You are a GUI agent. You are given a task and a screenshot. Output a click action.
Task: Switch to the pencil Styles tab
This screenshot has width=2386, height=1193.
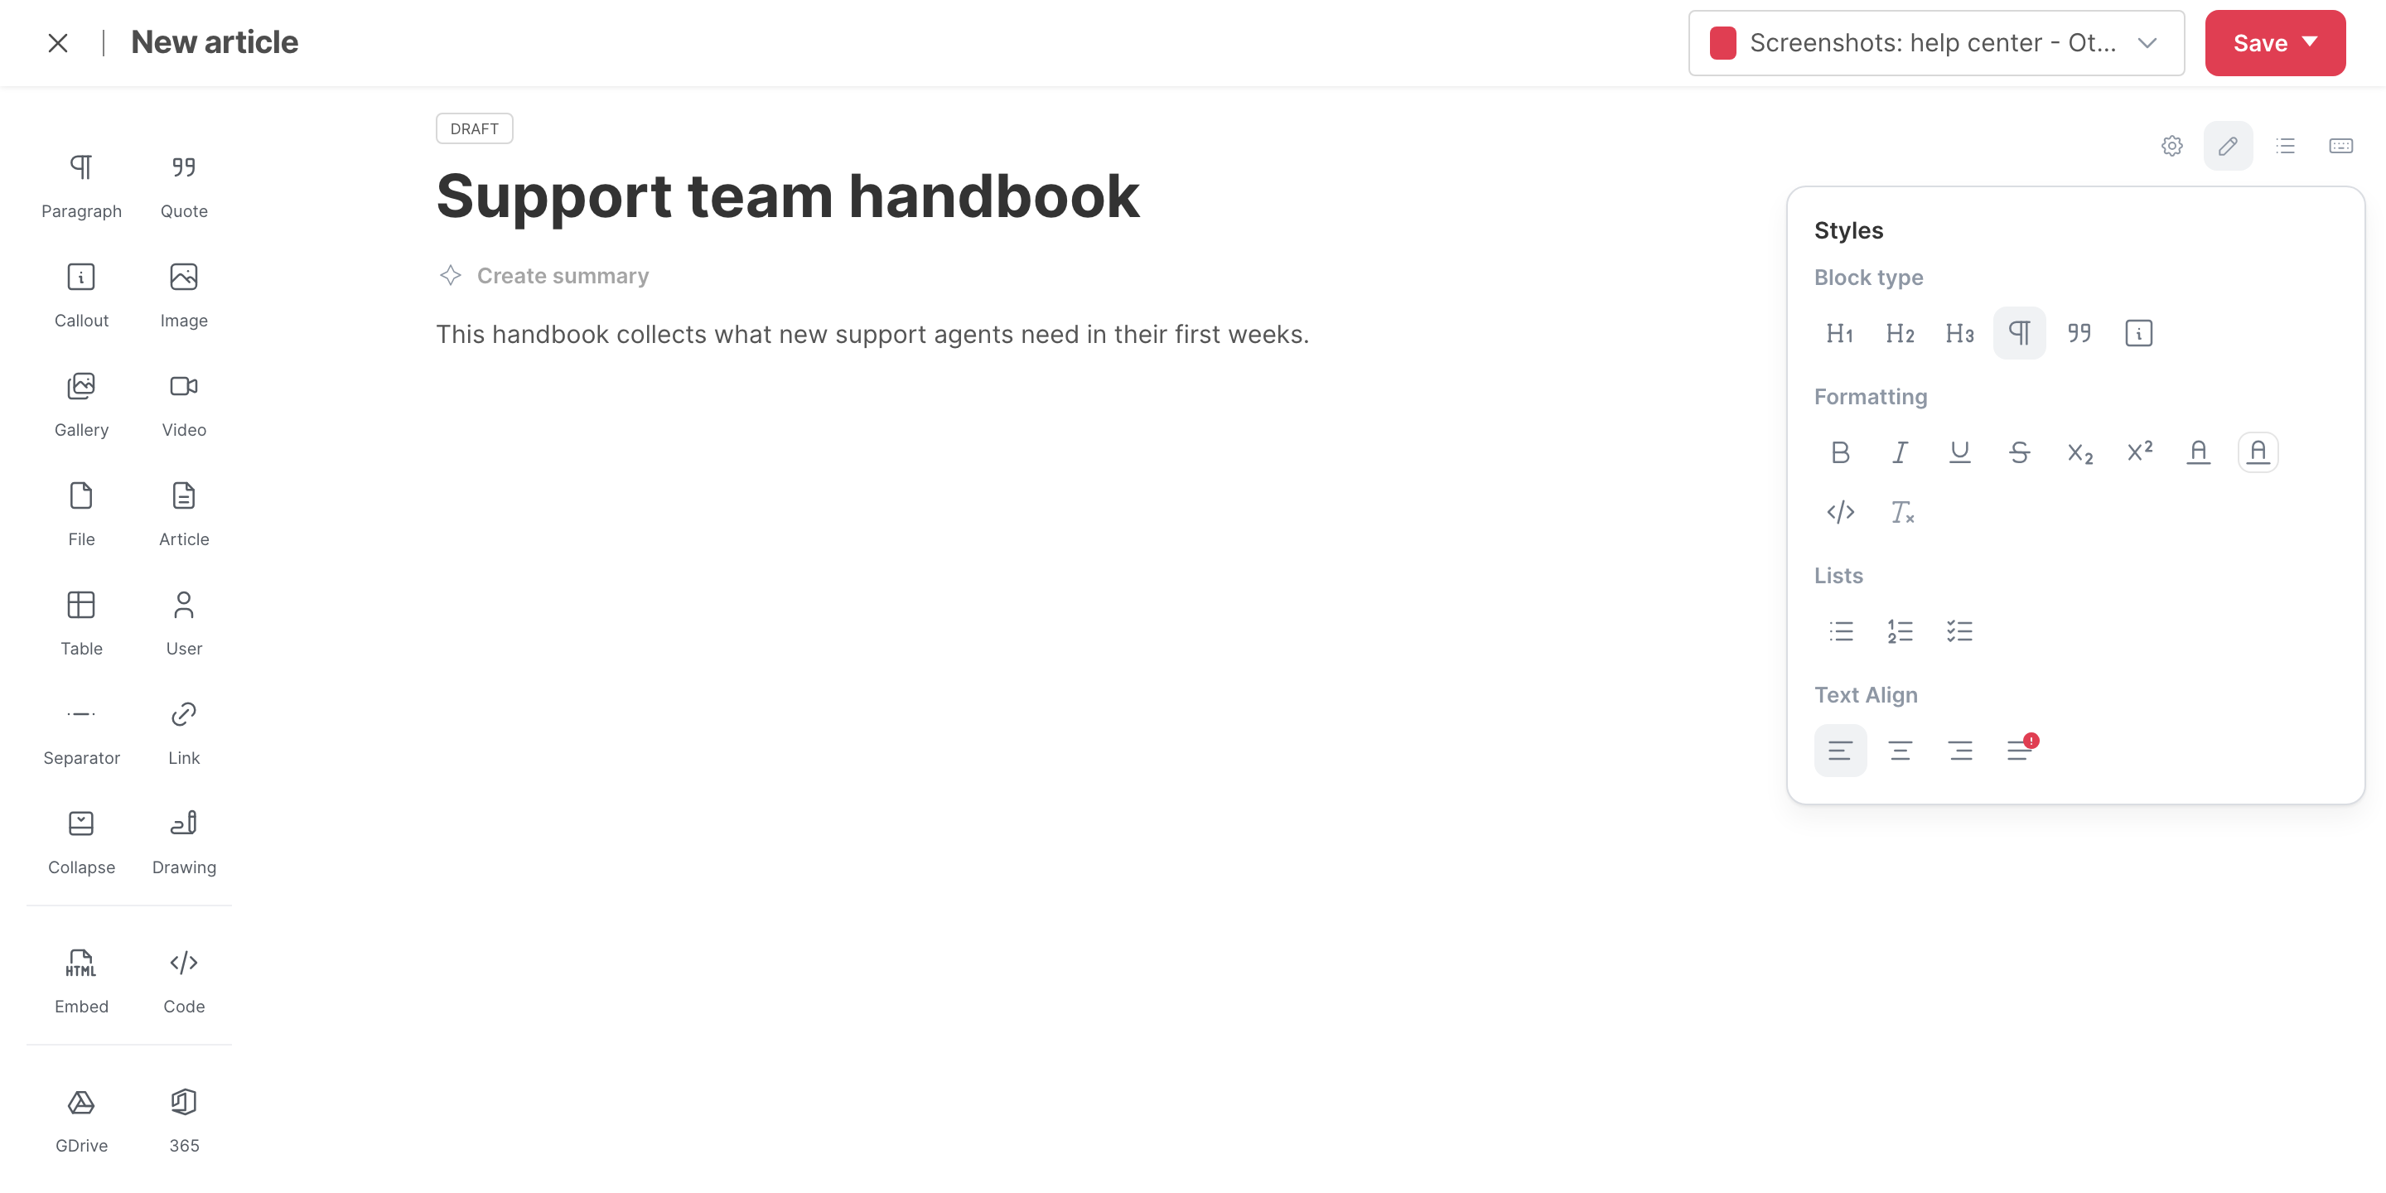coord(2228,146)
